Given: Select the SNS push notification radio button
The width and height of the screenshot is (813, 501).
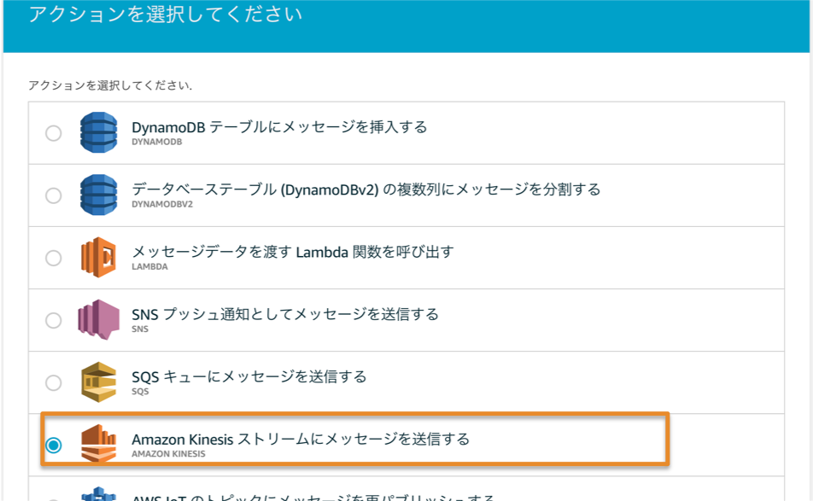Looking at the screenshot, I should pos(54,320).
